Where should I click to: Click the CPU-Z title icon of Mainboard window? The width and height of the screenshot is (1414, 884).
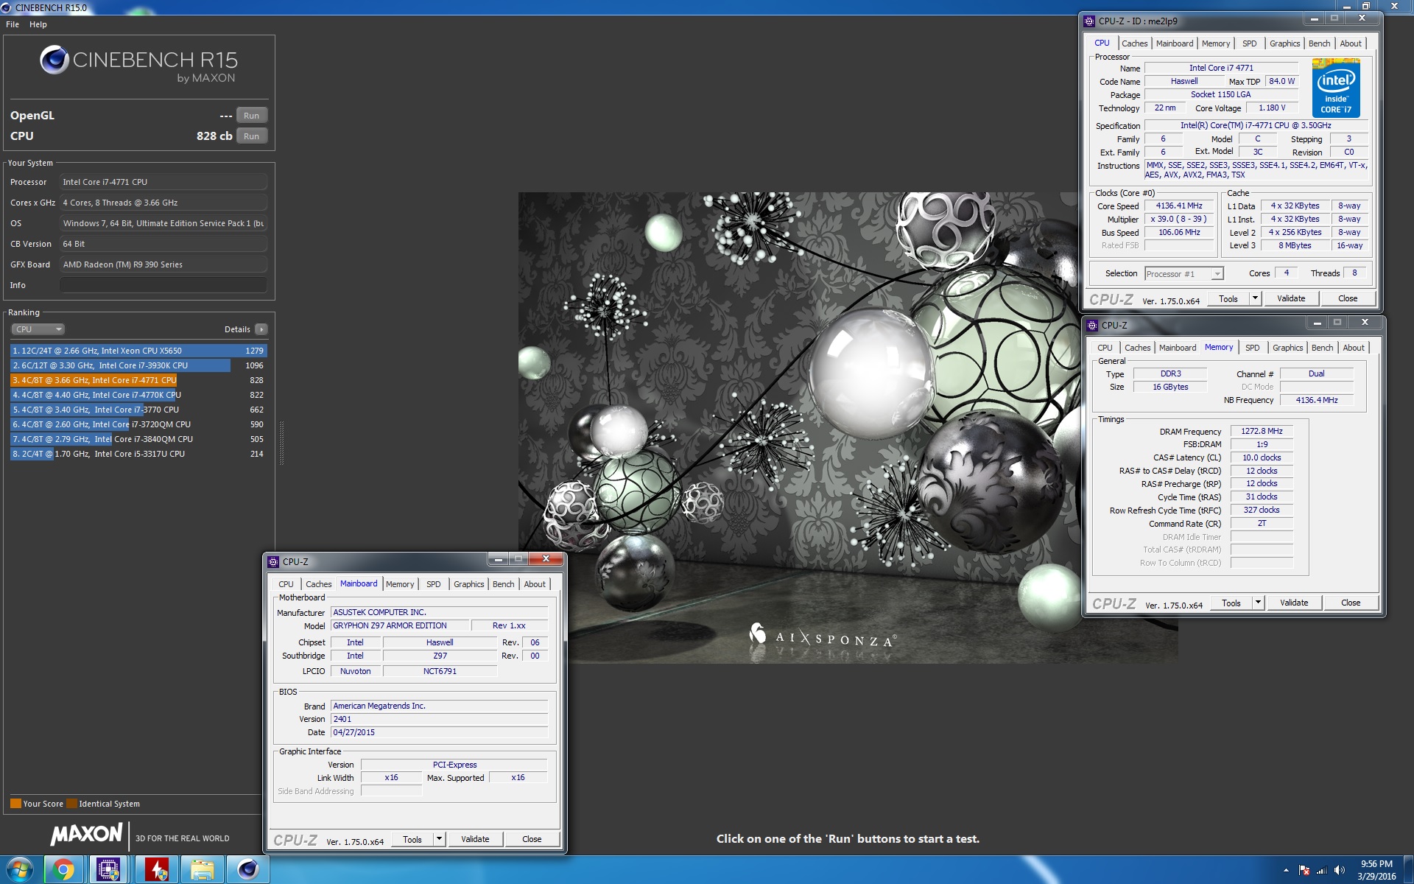[x=273, y=561]
